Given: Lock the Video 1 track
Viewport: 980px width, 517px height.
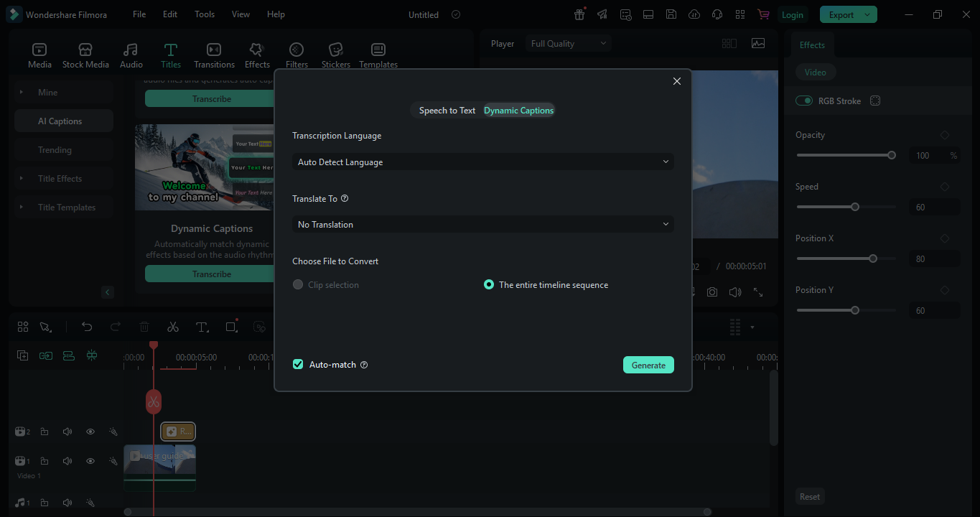Looking at the screenshot, I should (x=45, y=461).
